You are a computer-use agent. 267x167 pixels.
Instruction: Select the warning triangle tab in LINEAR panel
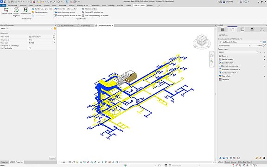262,29
